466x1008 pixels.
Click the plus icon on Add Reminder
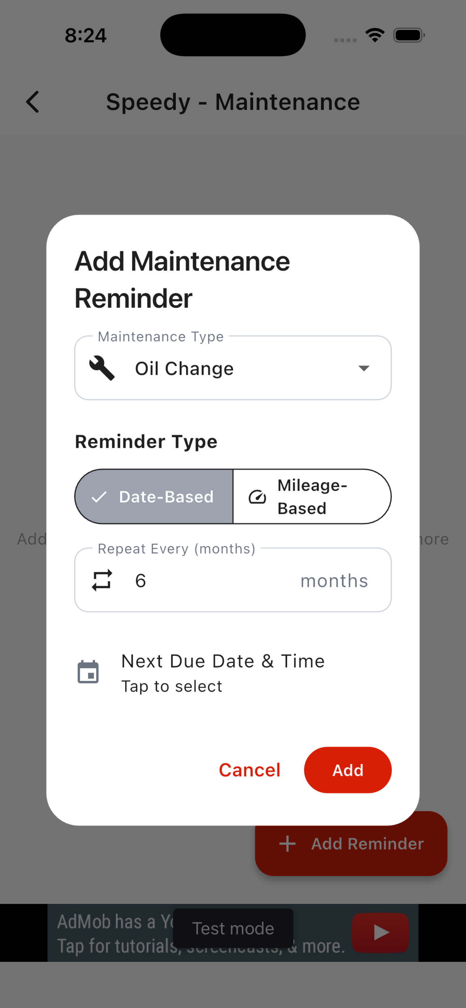pyautogui.click(x=287, y=844)
